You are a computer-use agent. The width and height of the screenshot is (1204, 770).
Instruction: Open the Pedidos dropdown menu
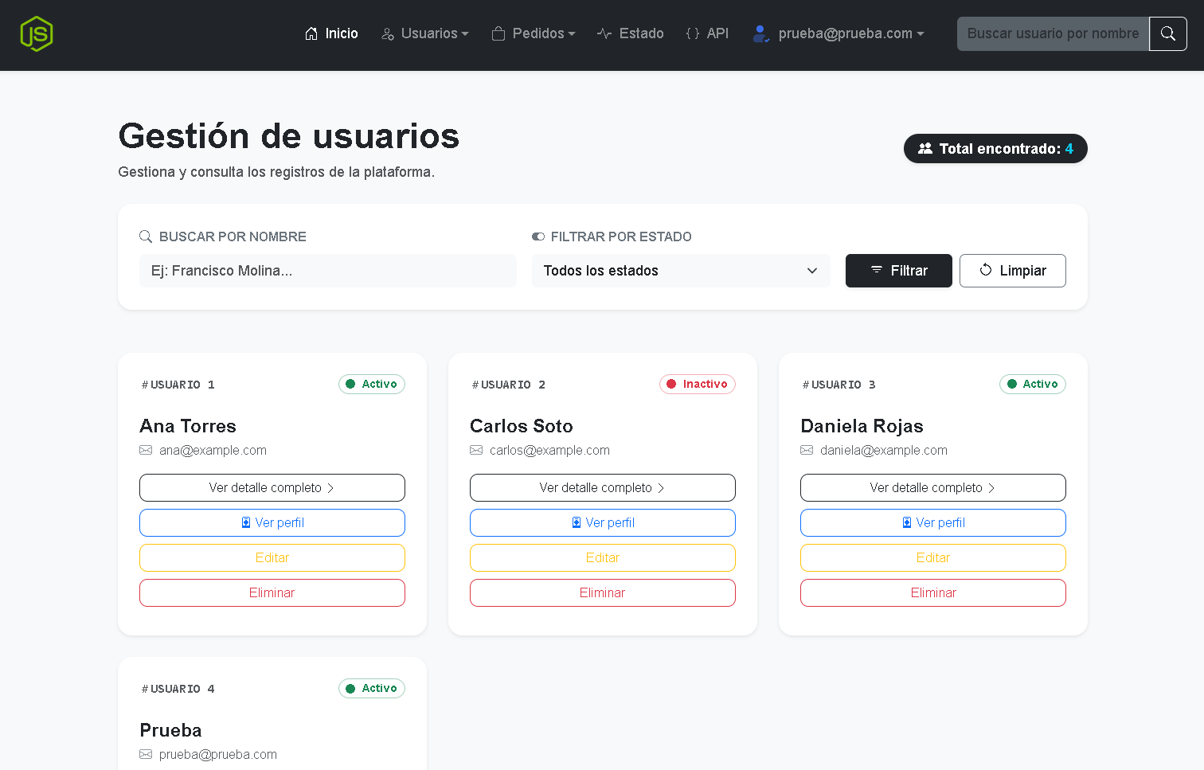tap(534, 33)
